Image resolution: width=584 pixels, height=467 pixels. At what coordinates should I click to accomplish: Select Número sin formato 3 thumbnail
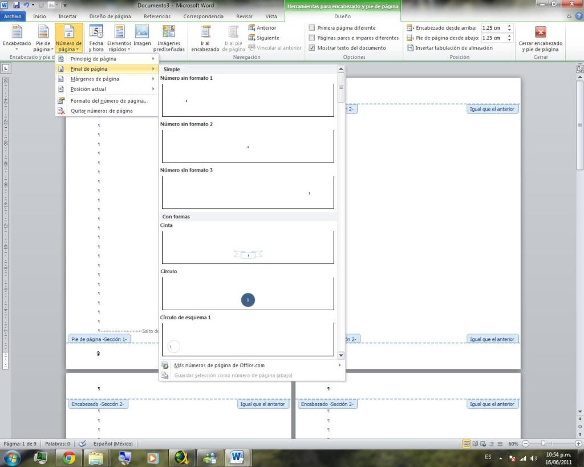[248, 192]
